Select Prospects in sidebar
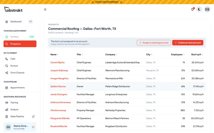The height and width of the screenshot is (133, 214). [x=20, y=44]
